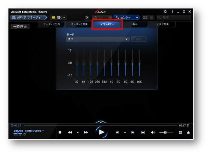Go to the previous chapter
The height and width of the screenshot is (155, 209).
pyautogui.click(x=117, y=132)
